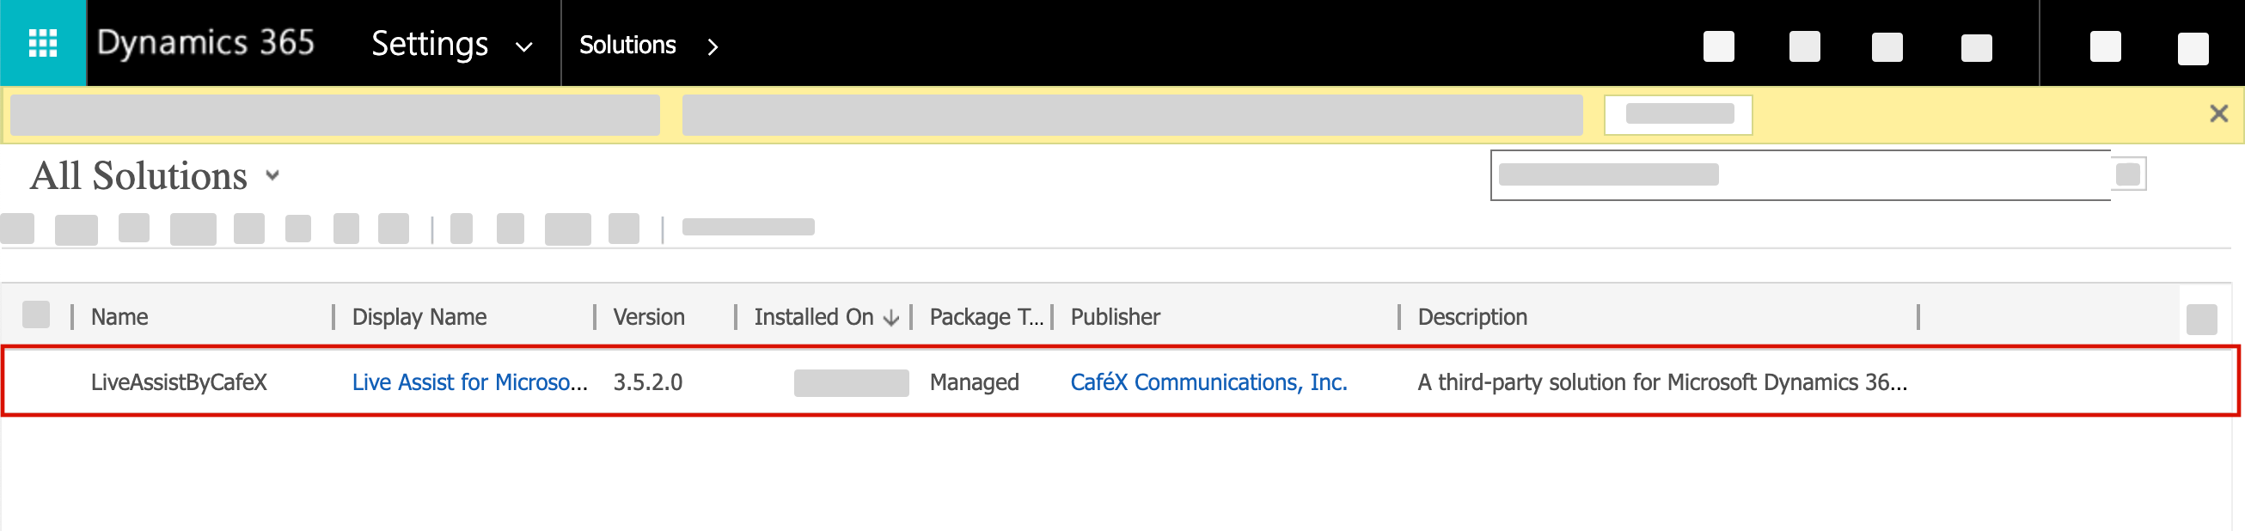Expand the Solutions breadcrumb arrow
This screenshot has width=2245, height=531.
coord(713,46)
